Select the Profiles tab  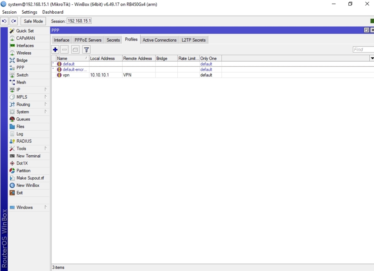[131, 39]
